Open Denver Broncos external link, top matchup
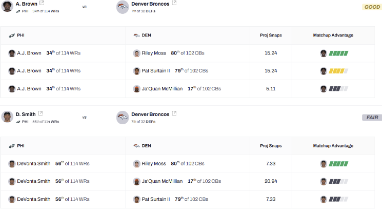382x210 pixels. tap(174, 3)
